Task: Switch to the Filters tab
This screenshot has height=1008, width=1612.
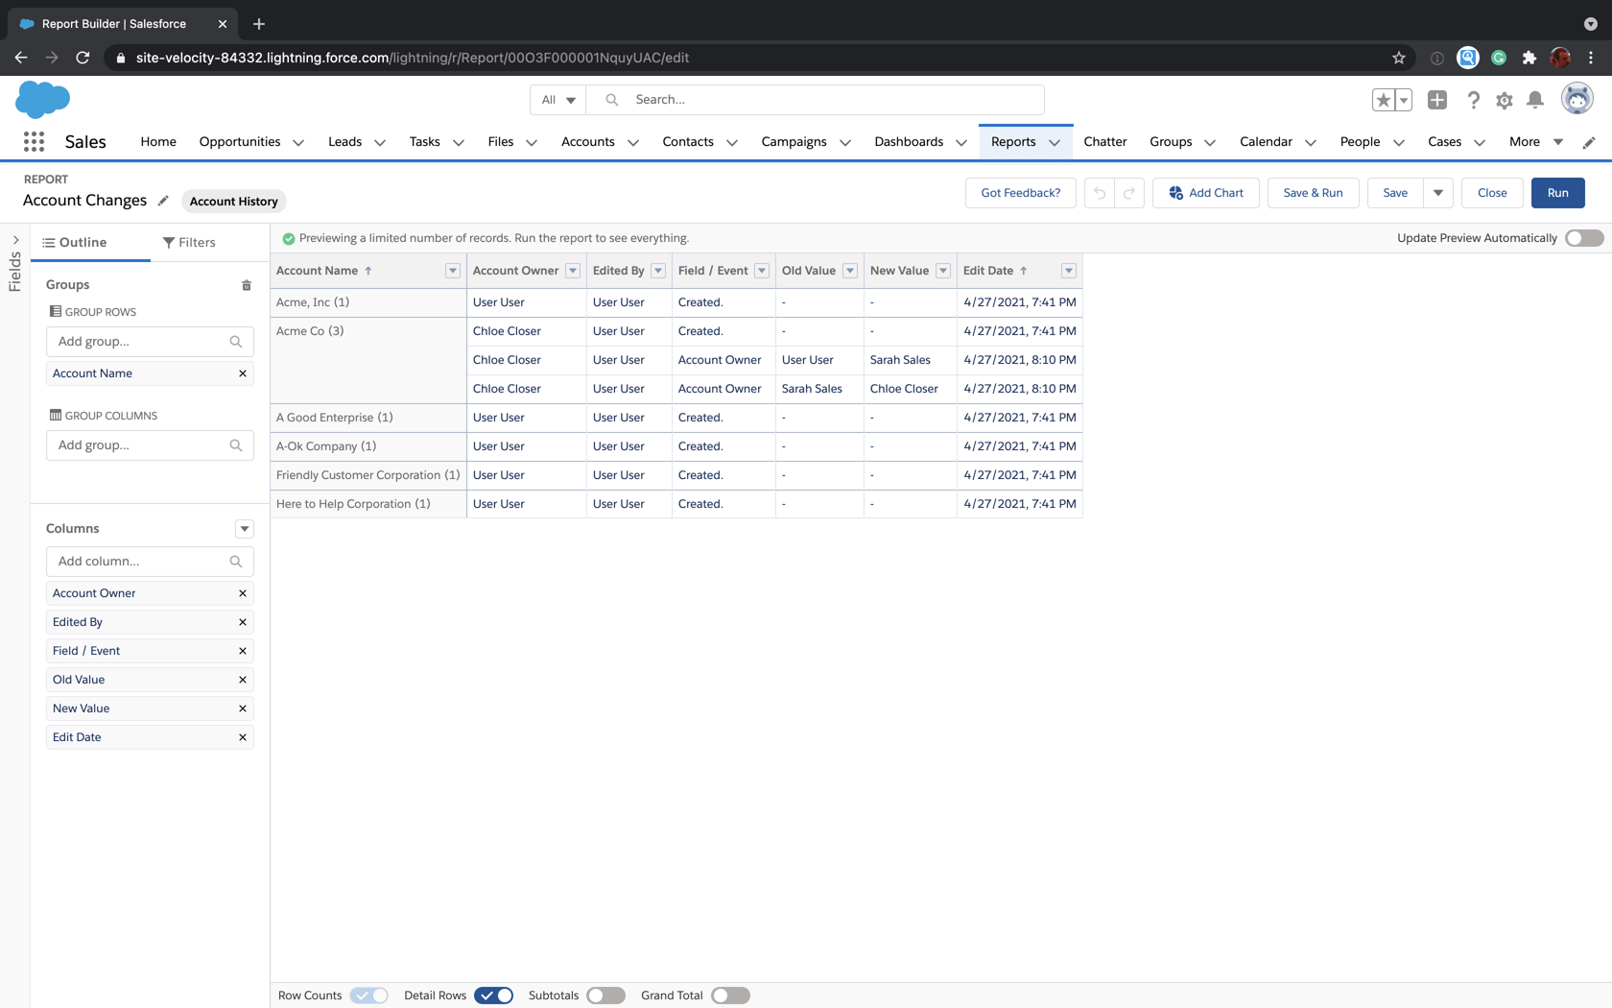Action: [x=189, y=242]
